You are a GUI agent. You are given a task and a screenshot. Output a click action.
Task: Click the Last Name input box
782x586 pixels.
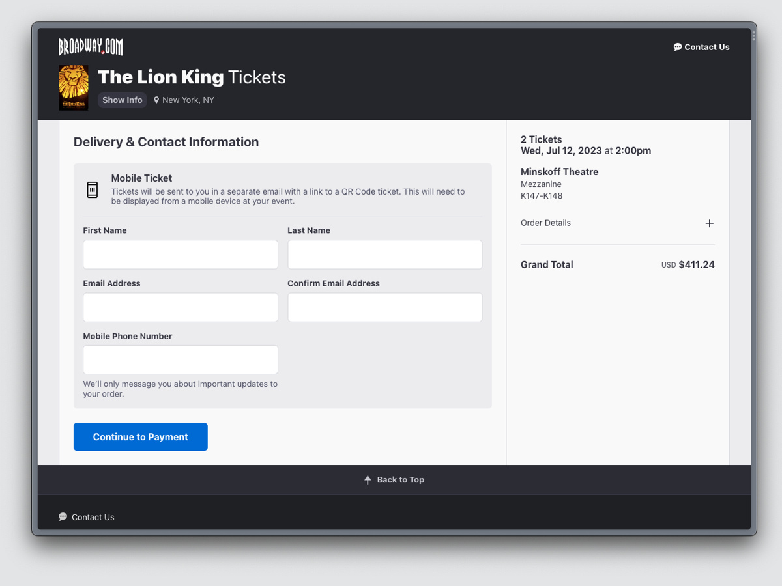pos(384,254)
